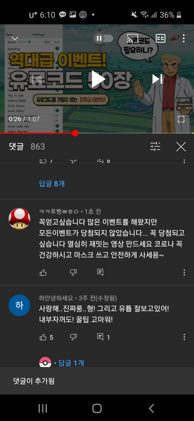Enter fullscreen mode
The height and width of the screenshot is (421, 194).
click(181, 119)
